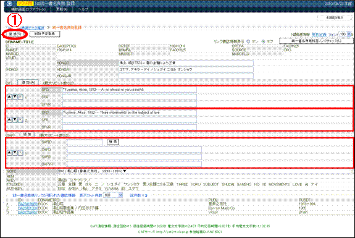Turn link bibliographic display off (オフ)
Image resolution: width=355 pixels, height=238 pixels.
[x=263, y=41]
